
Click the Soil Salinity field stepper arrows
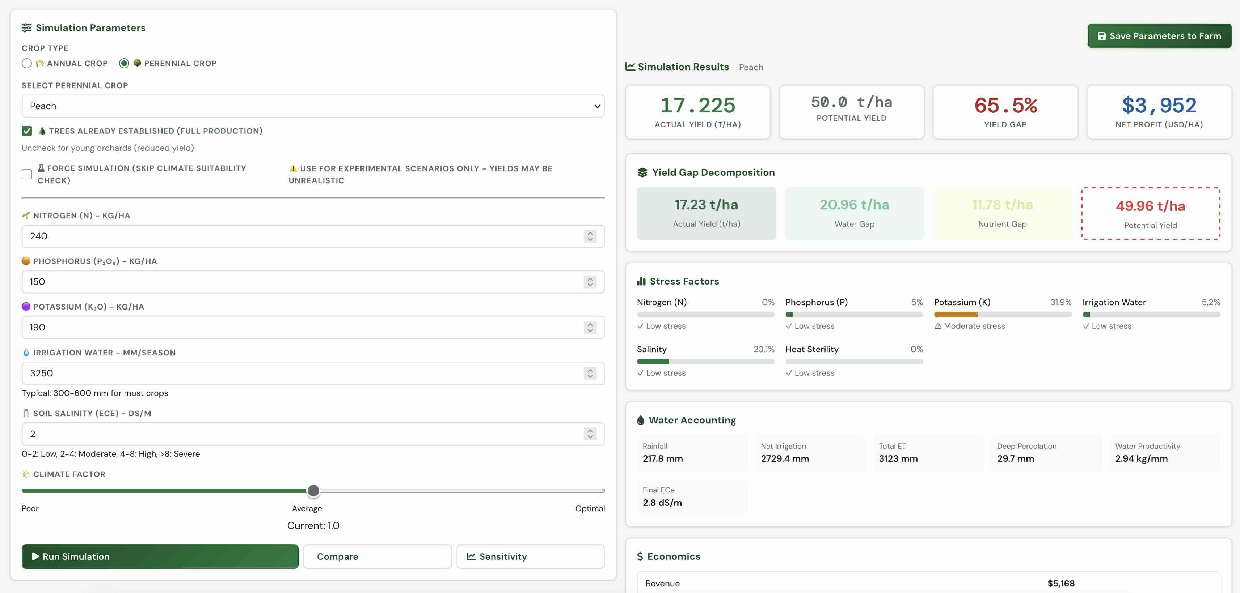point(590,434)
